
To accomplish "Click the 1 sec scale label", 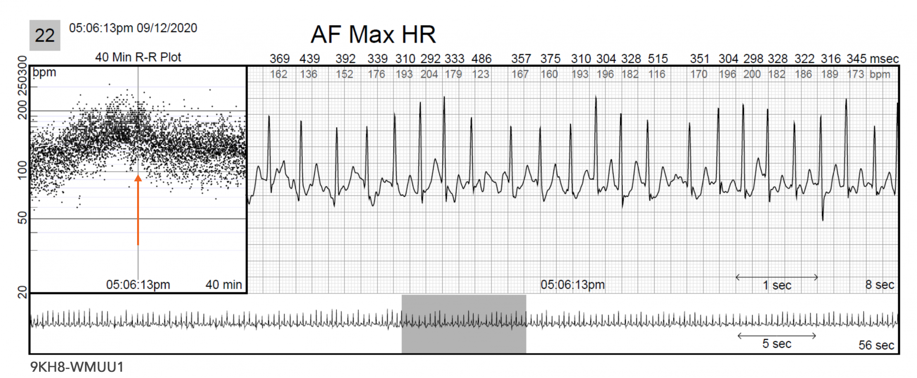I will (777, 285).
